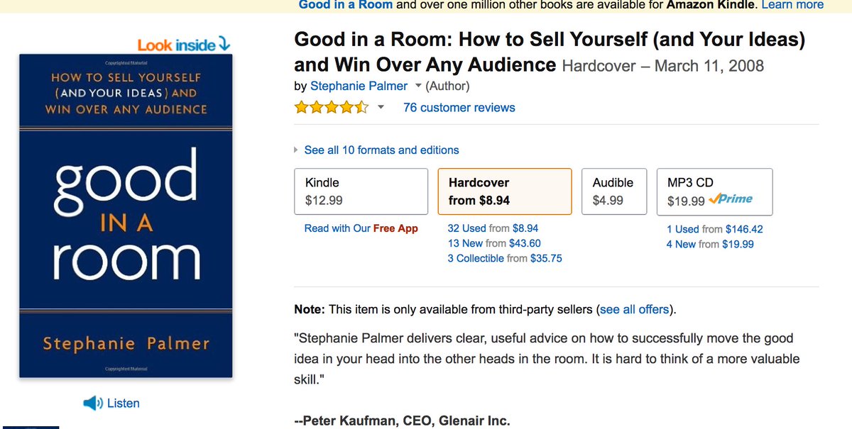Click the see all offers link
Viewport: 852px width, 429px height.
click(634, 309)
